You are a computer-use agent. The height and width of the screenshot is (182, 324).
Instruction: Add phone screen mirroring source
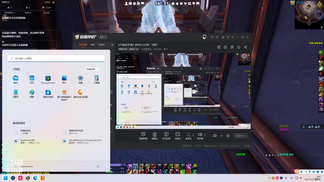[x=166, y=136]
